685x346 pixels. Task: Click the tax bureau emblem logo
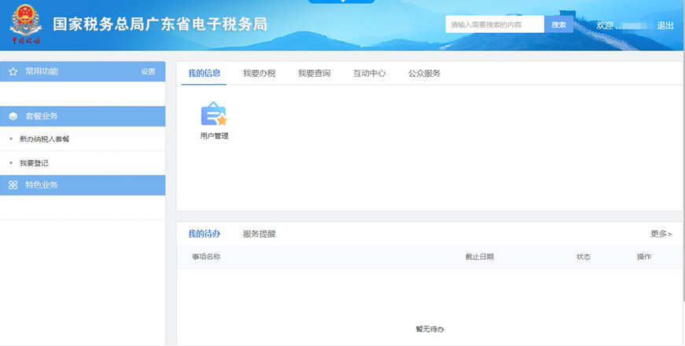(x=26, y=24)
